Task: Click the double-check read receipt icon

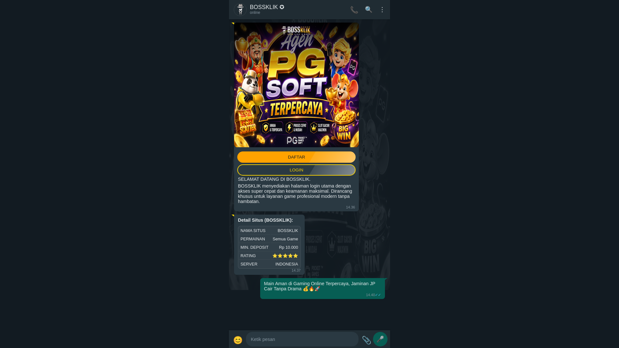Action: 378,295
